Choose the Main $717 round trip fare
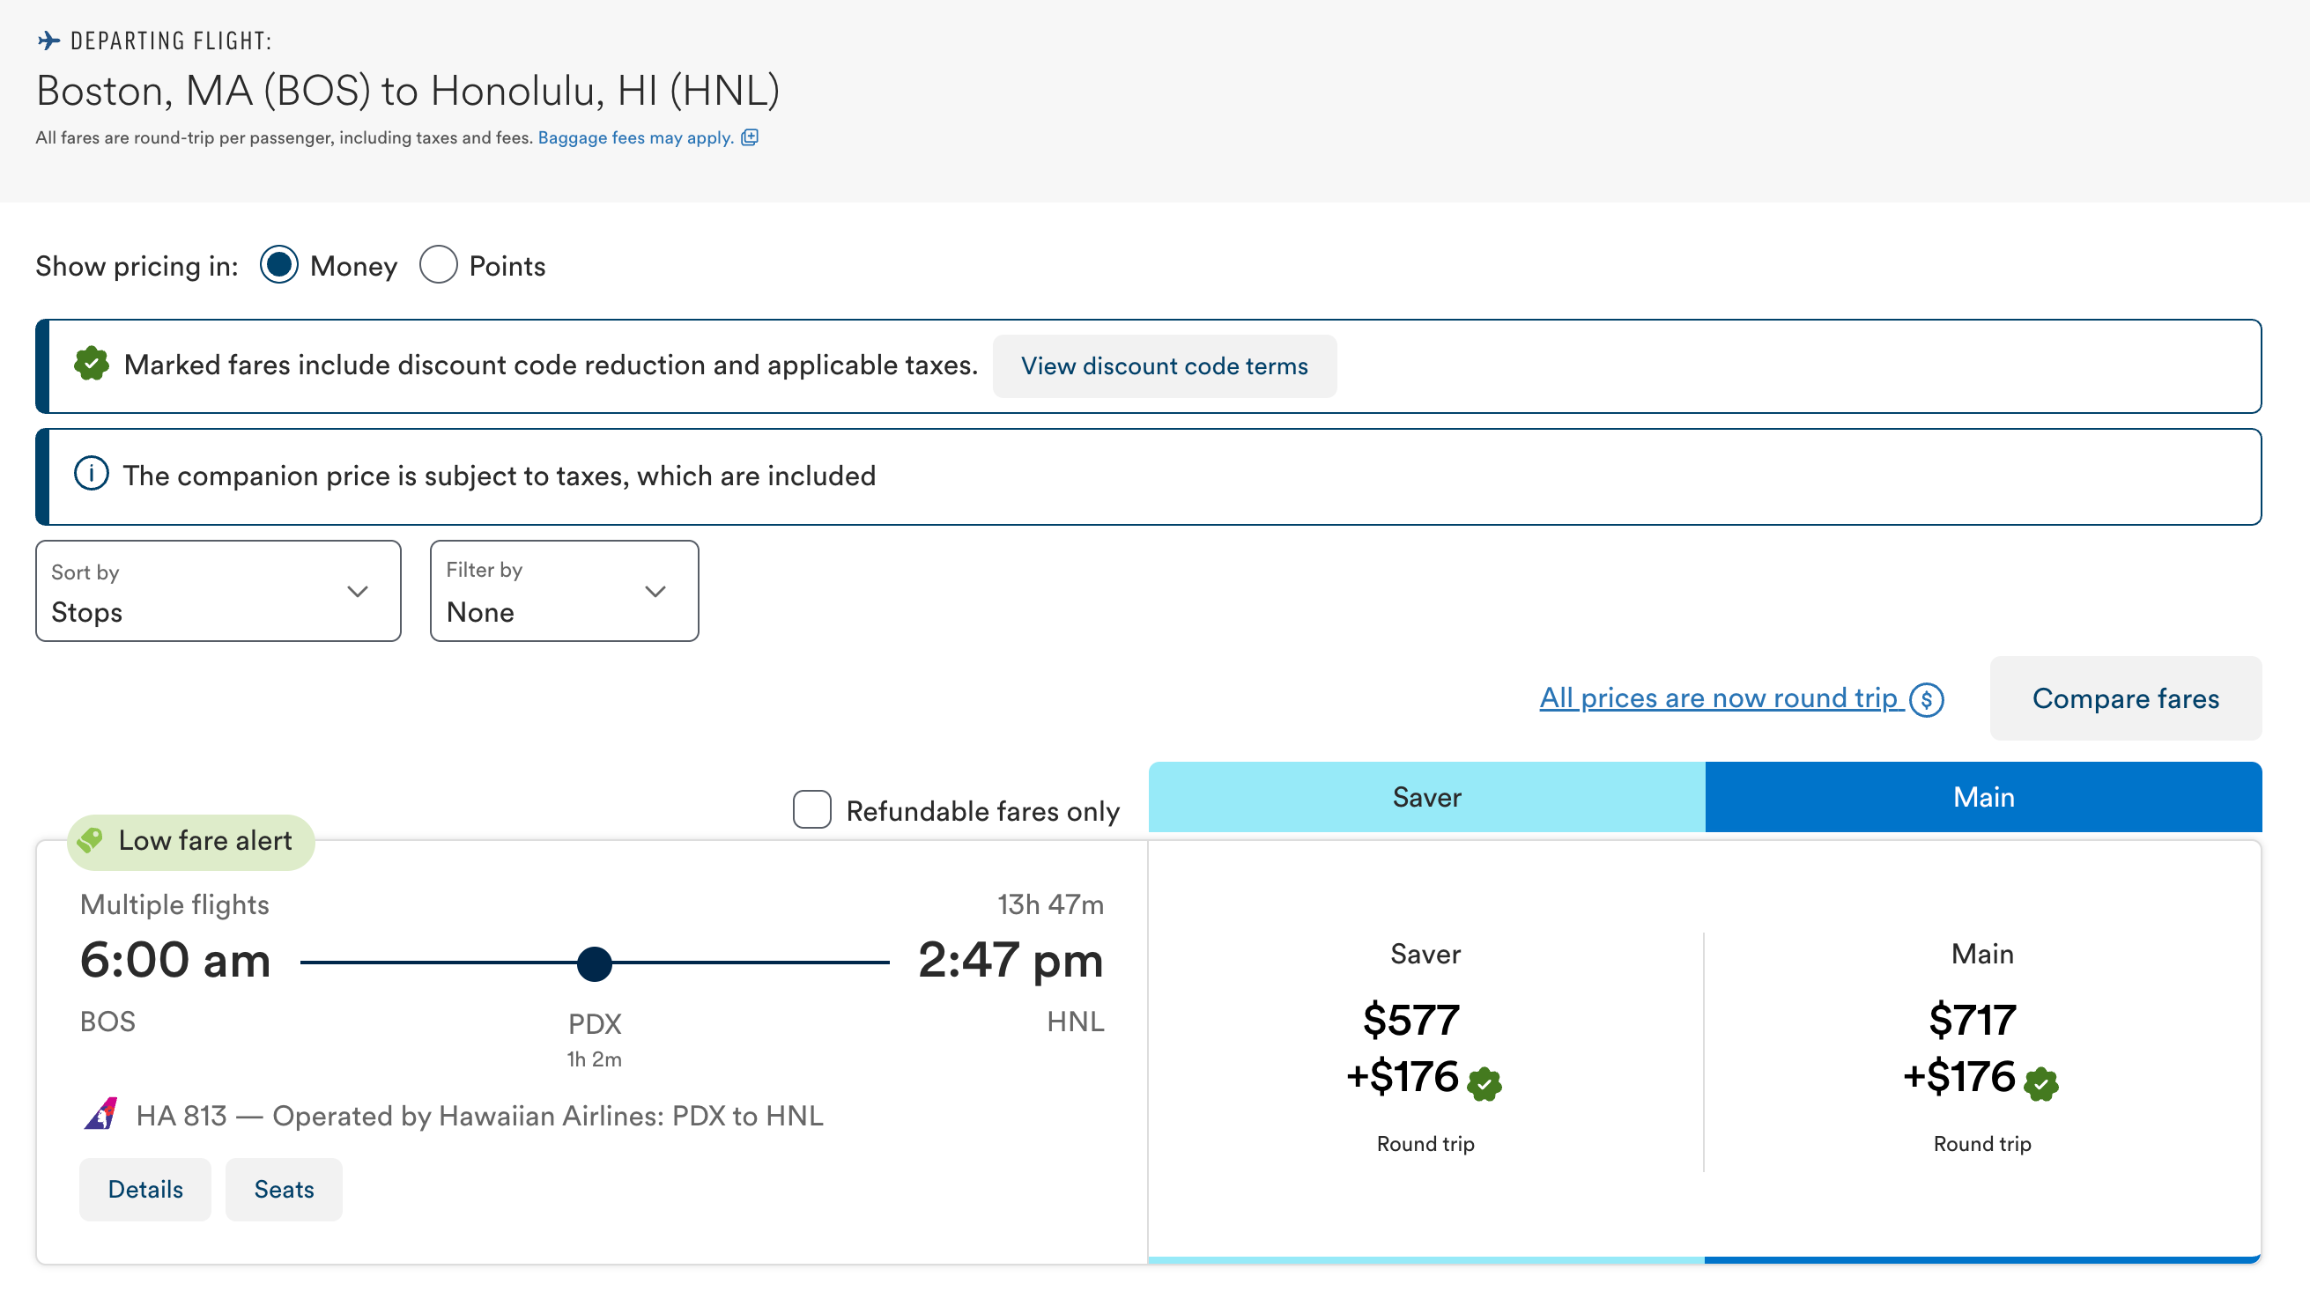 pos(1982,1049)
